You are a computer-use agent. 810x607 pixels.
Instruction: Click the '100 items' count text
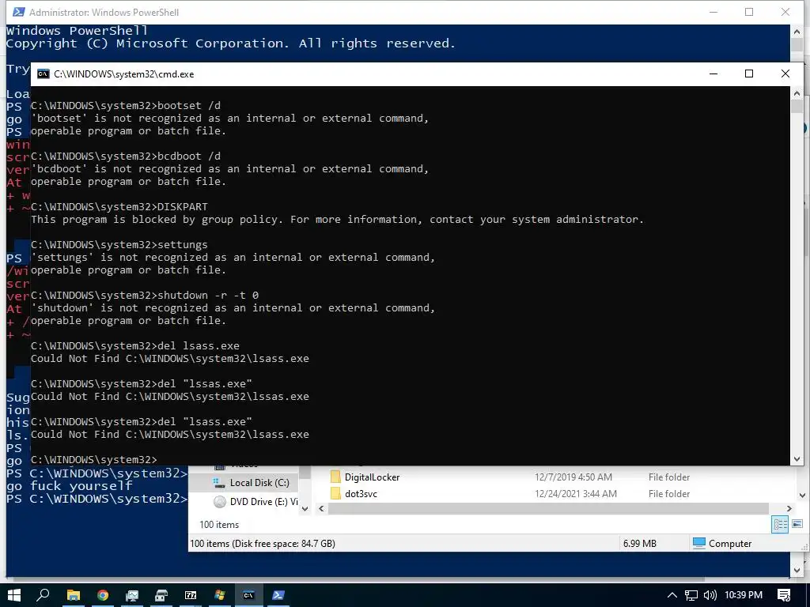pos(219,525)
